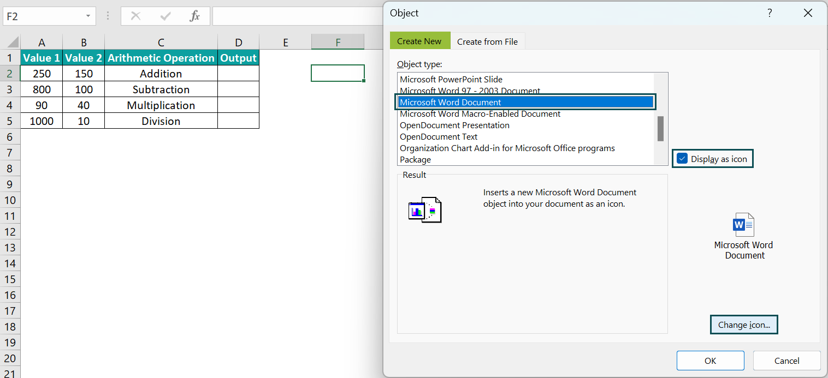Viewport: 828px width, 378px height.
Task: Select Organization Chart Add-in list item
Action: 526,148
